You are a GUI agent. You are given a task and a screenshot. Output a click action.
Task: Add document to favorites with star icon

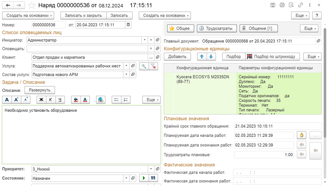(x=31, y=6)
